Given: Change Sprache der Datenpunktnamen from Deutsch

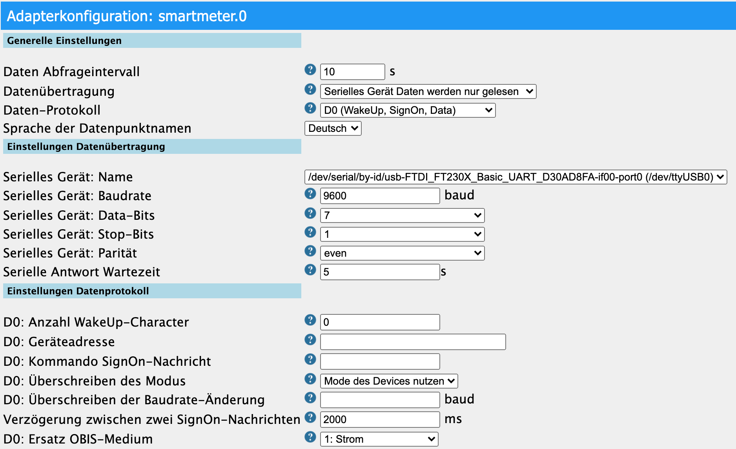Looking at the screenshot, I should click(333, 128).
